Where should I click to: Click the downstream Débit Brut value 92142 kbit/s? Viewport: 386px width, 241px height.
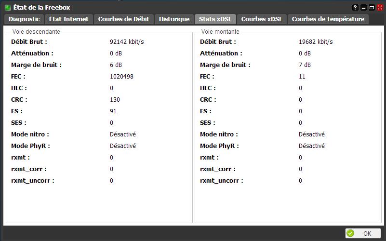click(x=127, y=42)
